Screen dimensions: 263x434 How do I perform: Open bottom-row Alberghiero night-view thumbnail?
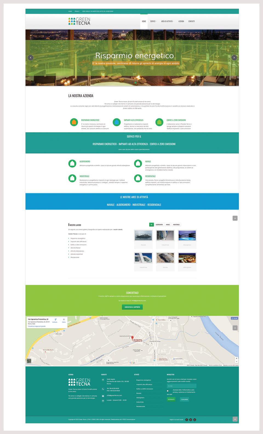pos(187,258)
